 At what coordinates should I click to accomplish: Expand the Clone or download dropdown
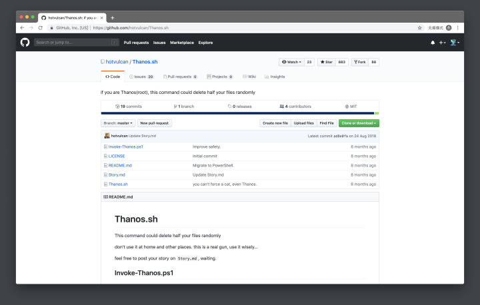coord(359,123)
